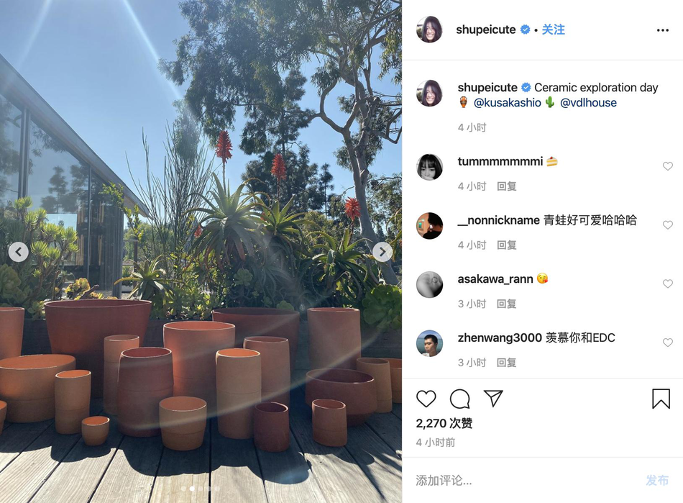Screen dimensions: 683x503
Task: Like the post with heart icon
Action: 426,399
